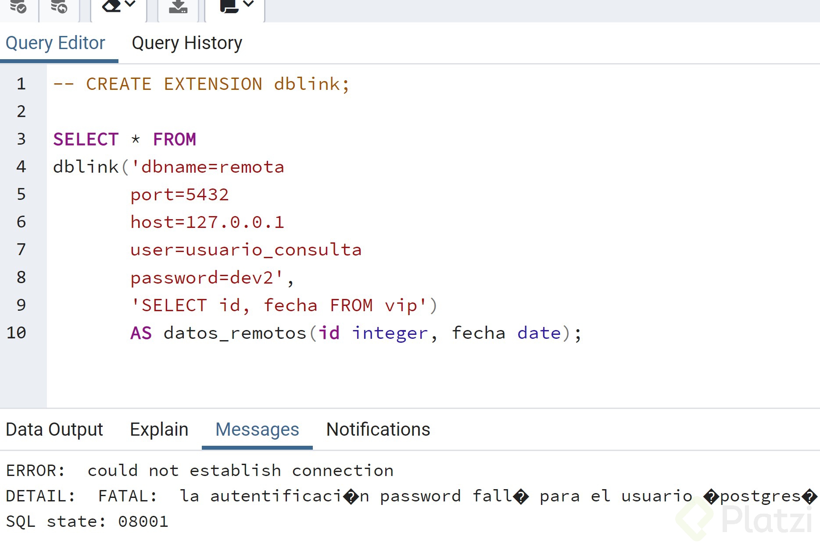Image resolution: width=820 pixels, height=547 pixels.
Task: Click the Commit database icon
Action: click(x=18, y=6)
